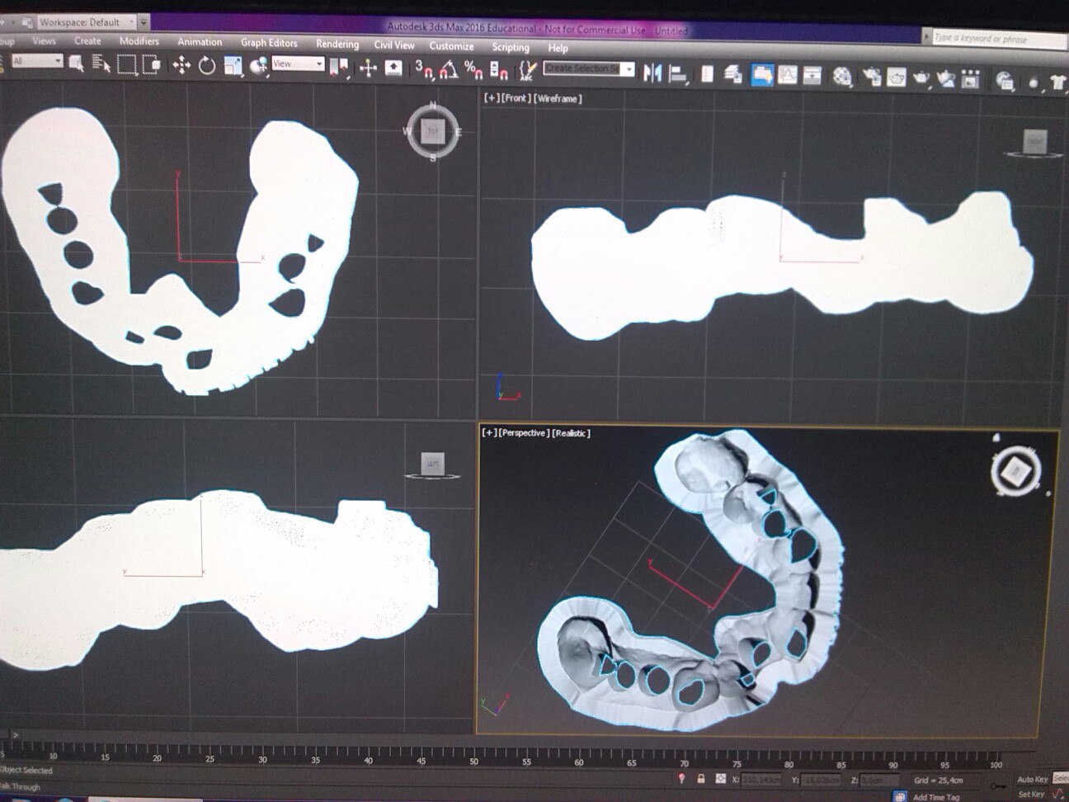Click the Auto Key button

pyautogui.click(x=1031, y=779)
